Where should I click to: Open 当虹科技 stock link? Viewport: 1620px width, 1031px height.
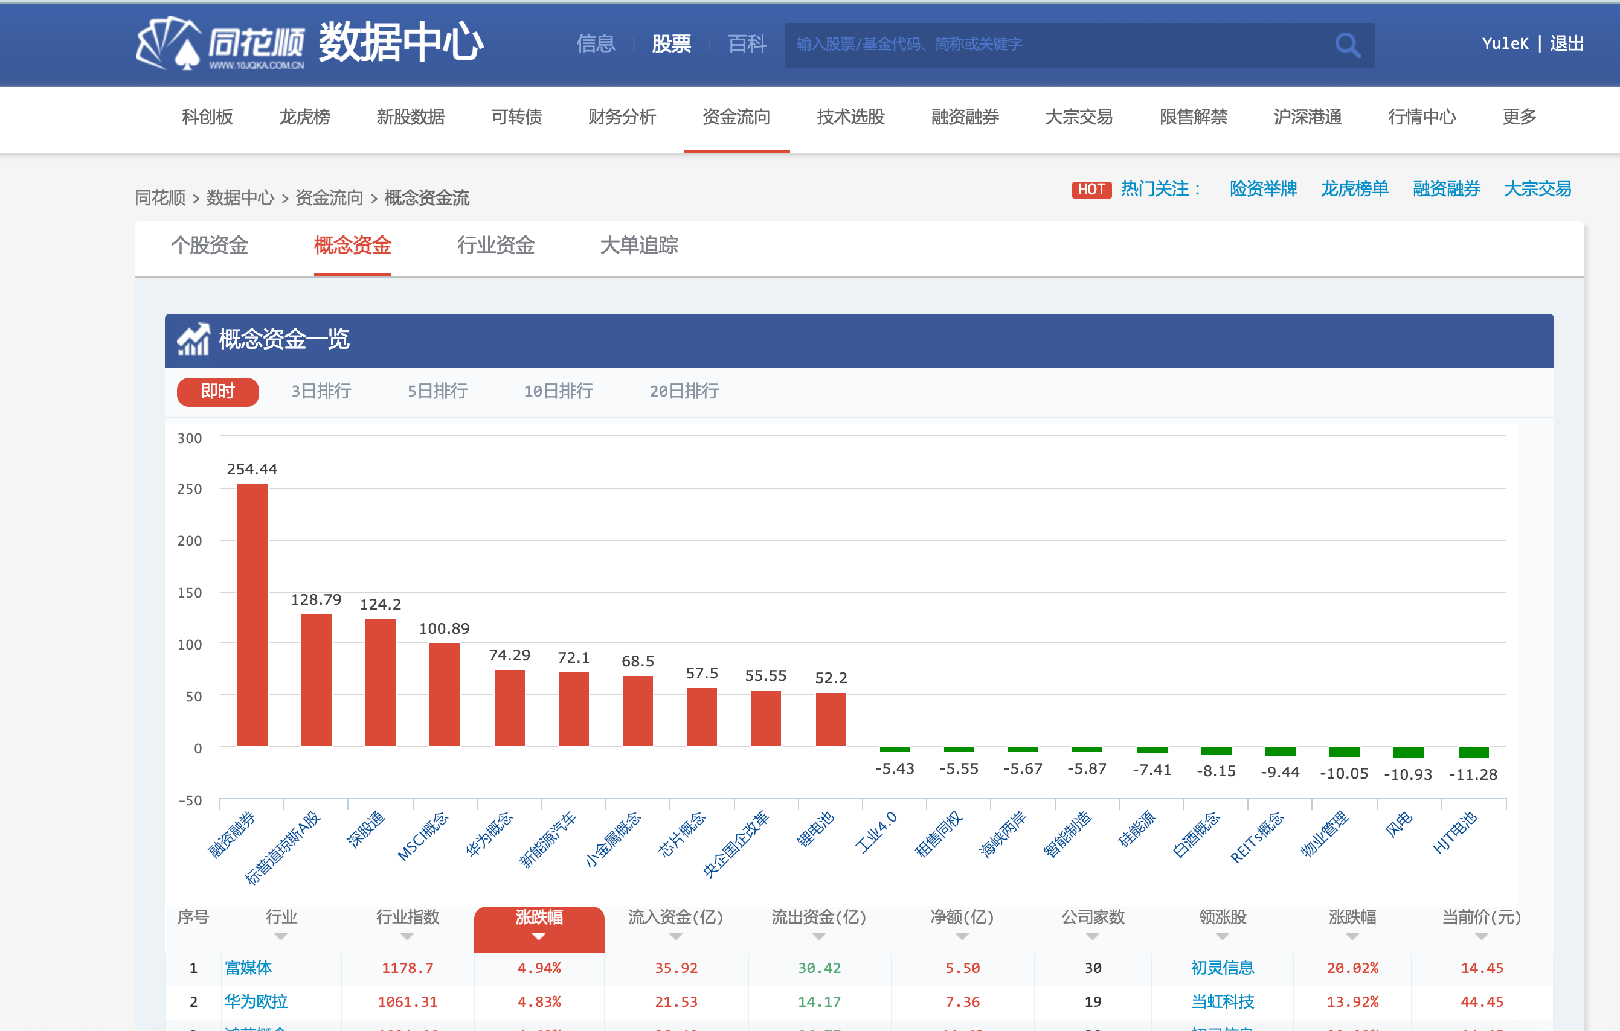pyautogui.click(x=1223, y=1001)
